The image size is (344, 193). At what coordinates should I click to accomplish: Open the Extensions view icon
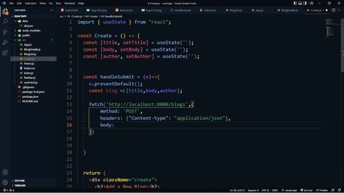point(5,53)
